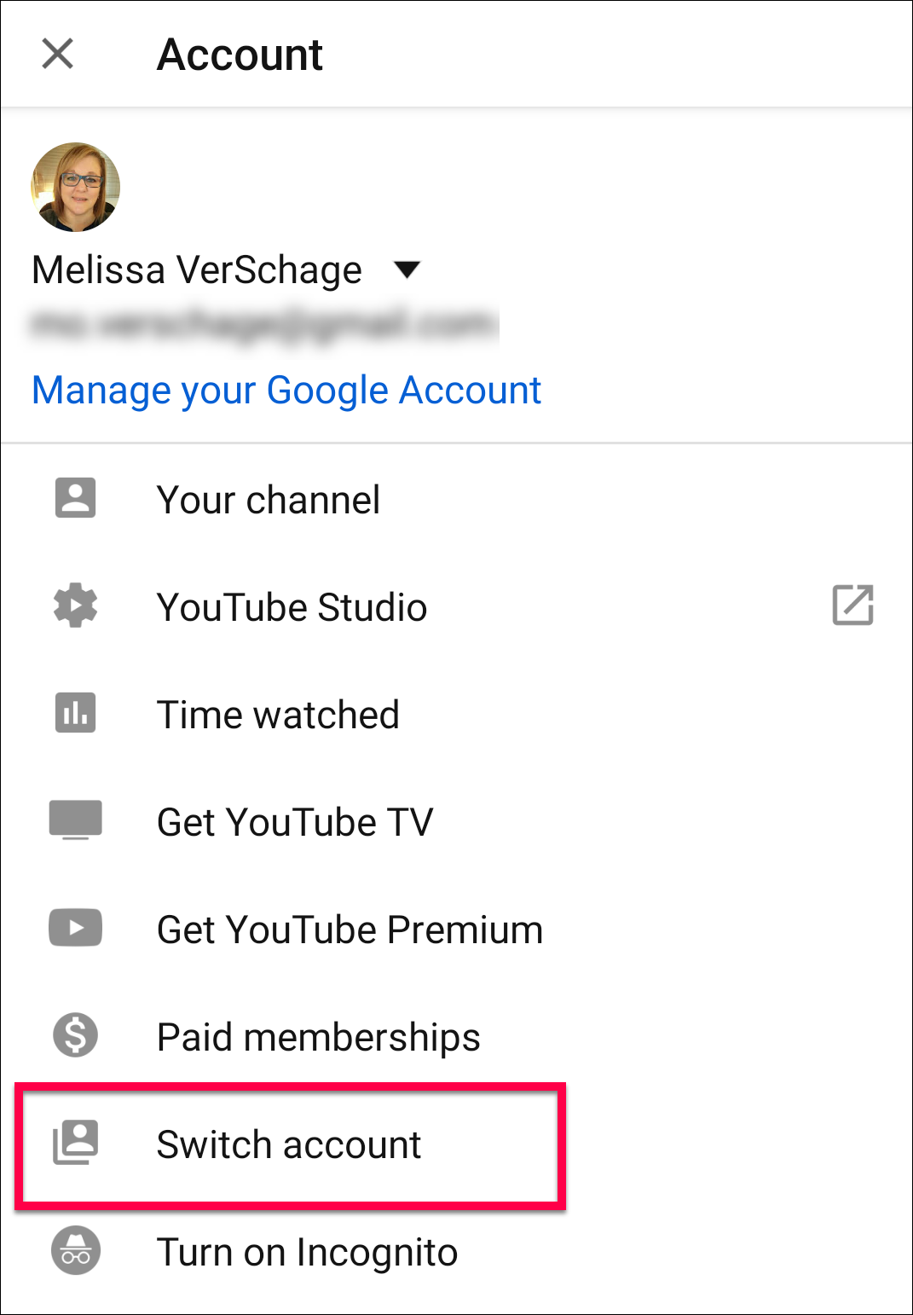
Task: Open the Paid memberships menu item
Action: click(457, 1037)
